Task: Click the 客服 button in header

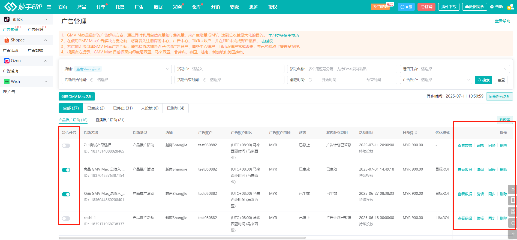Action: tap(406, 7)
